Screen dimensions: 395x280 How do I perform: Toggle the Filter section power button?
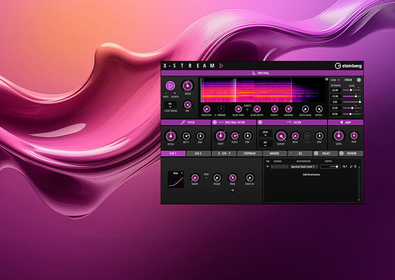click(x=260, y=122)
